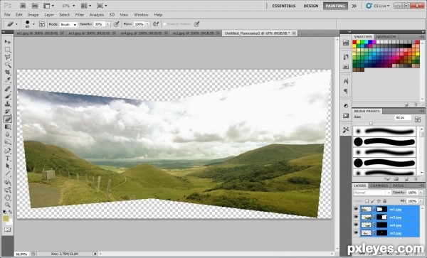Toggle lock position in Layers panel
This screenshot has width=427, height=258.
[x=379, y=201]
